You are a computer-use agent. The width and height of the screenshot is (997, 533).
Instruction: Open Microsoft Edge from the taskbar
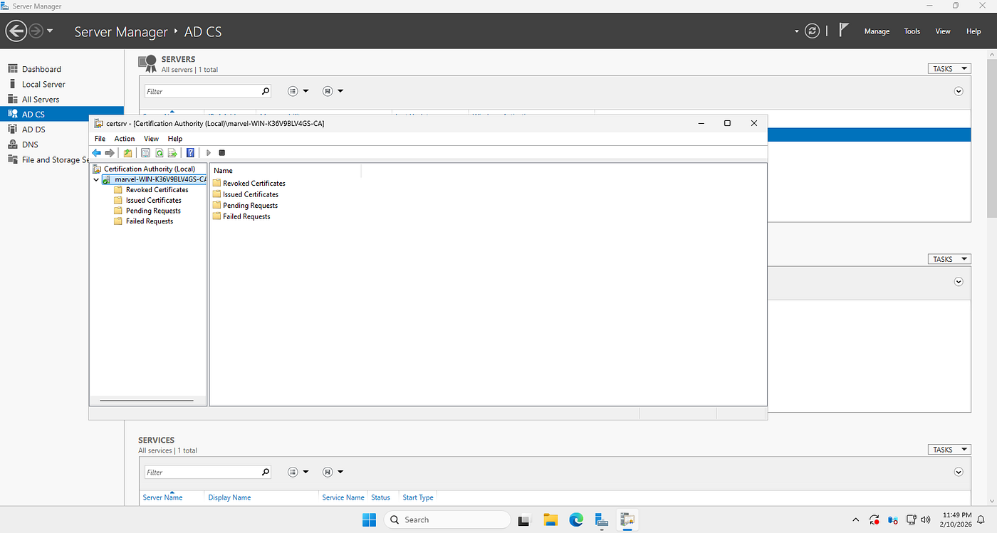click(576, 519)
